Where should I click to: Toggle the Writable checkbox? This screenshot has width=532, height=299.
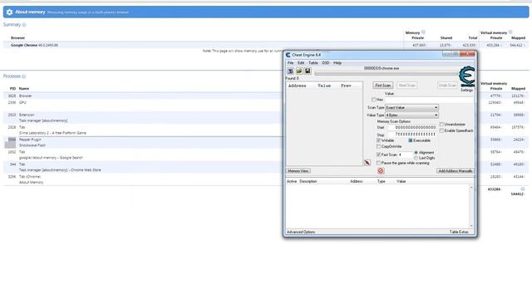point(379,140)
